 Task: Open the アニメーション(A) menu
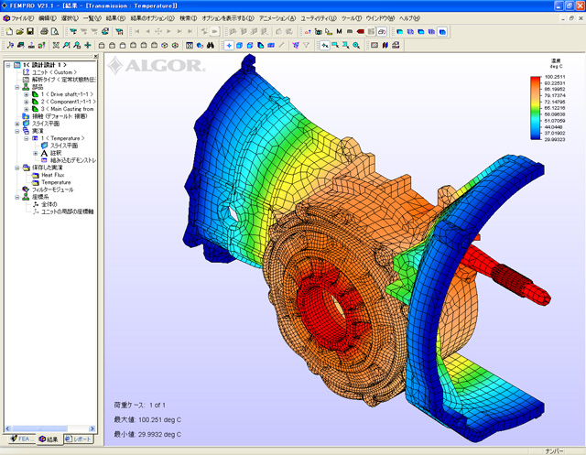[x=277, y=18]
